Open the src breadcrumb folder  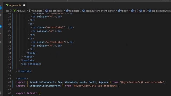8,11
